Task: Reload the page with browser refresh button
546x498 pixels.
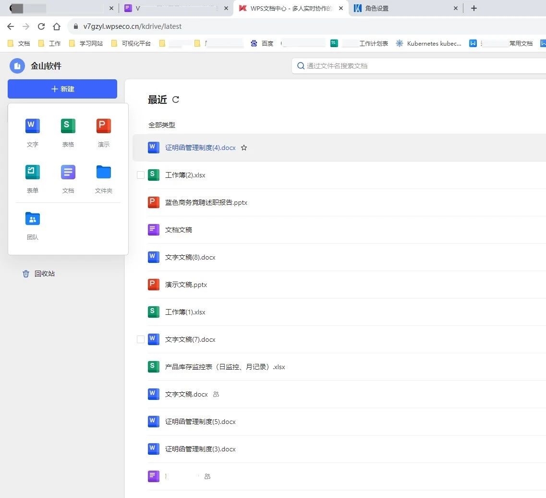Action: coord(41,26)
